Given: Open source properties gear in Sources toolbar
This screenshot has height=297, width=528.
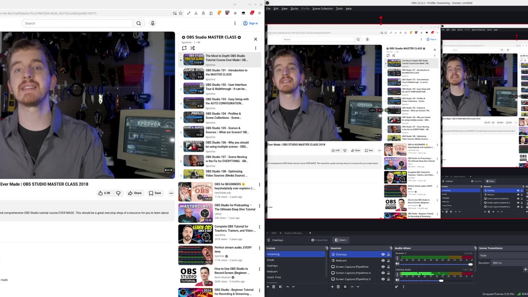Looking at the screenshot, I should pos(345,287).
